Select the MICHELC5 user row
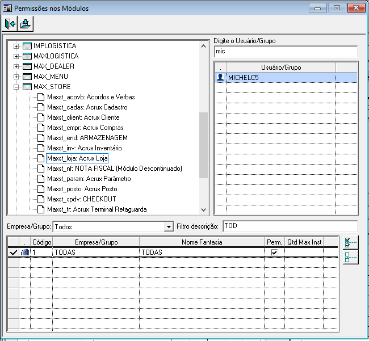The height and width of the screenshot is (341, 369). pyautogui.click(x=286, y=77)
